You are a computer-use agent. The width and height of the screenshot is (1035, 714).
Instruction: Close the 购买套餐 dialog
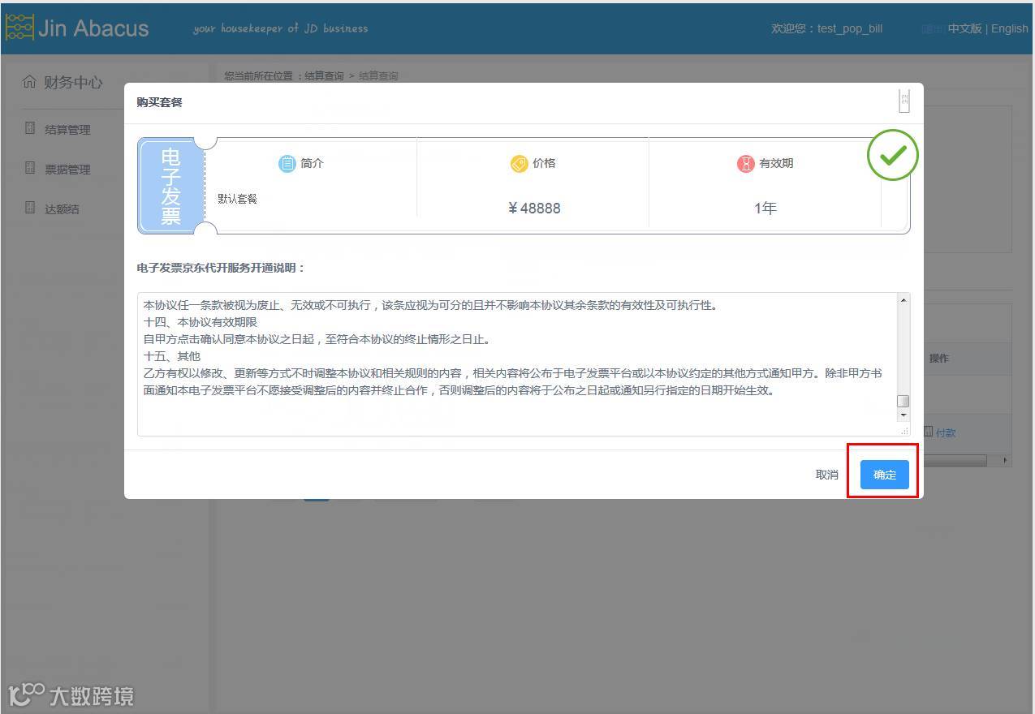point(904,101)
